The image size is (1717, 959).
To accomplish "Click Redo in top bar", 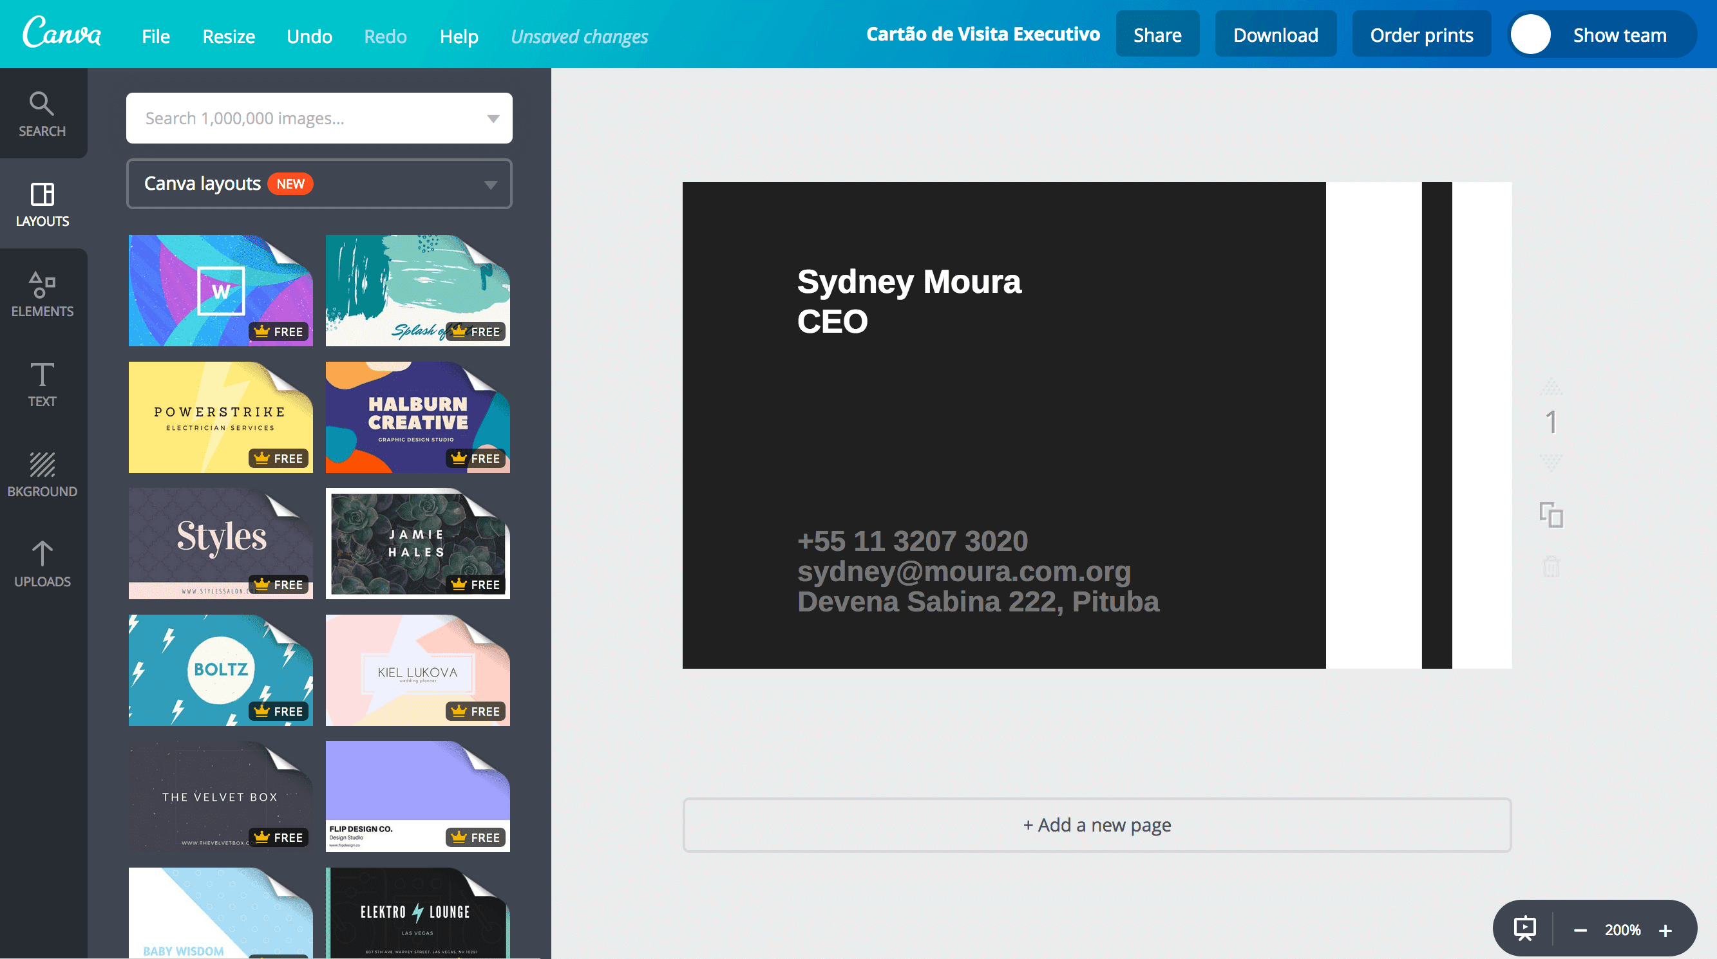I will pos(385,36).
